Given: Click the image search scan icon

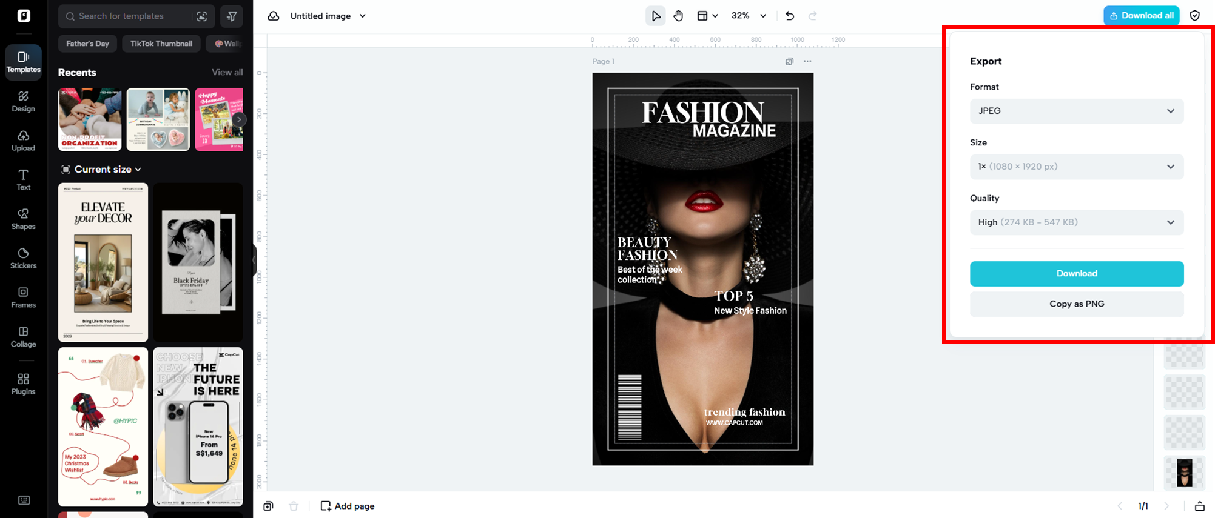Looking at the screenshot, I should click(x=202, y=16).
